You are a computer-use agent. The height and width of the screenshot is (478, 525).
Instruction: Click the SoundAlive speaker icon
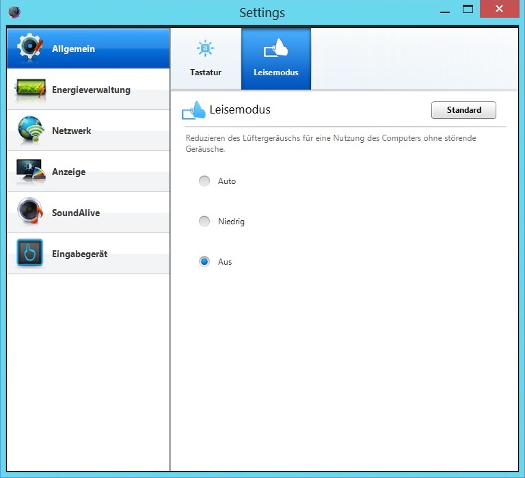tap(30, 211)
